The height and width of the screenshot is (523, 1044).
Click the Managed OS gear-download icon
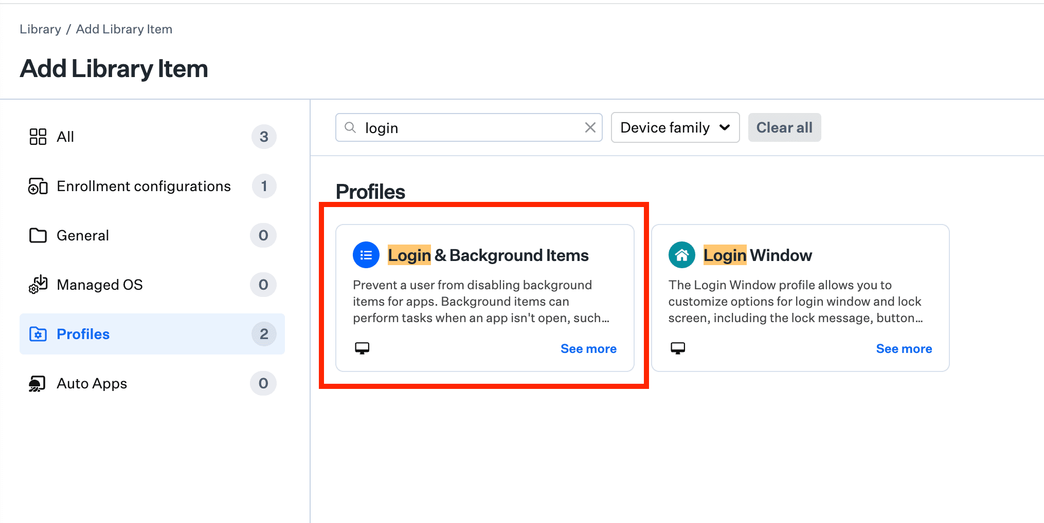(x=37, y=285)
